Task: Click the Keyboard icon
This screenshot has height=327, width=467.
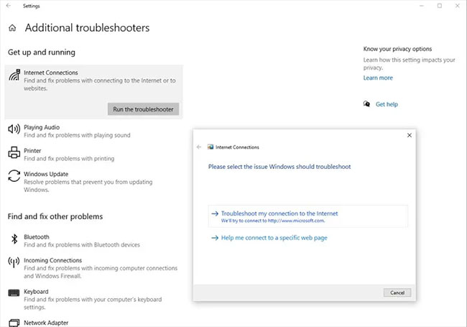Action: (x=14, y=293)
